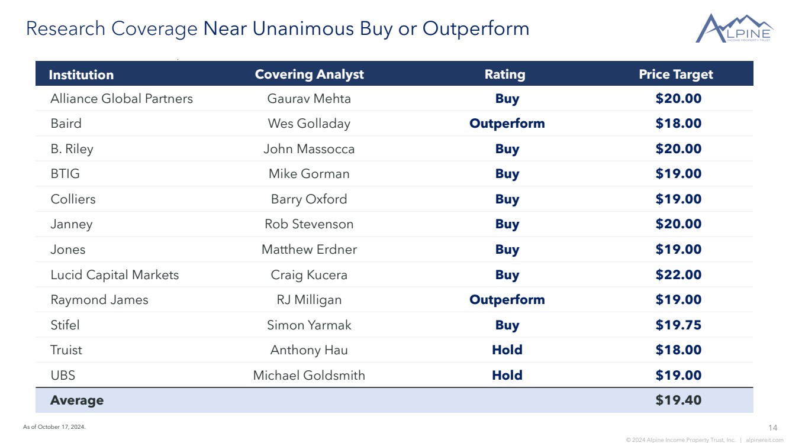
Task: Click the Average row label
Action: (77, 400)
